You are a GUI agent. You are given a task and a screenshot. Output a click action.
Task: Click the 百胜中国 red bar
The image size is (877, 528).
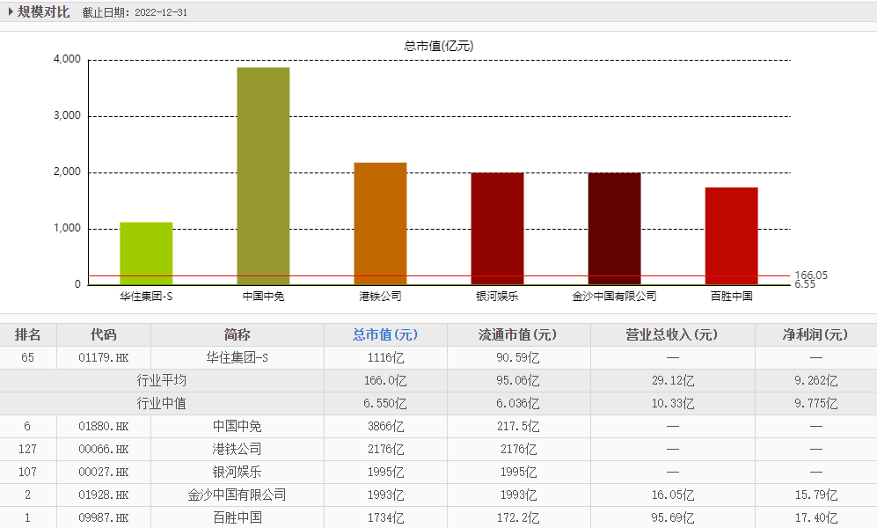[732, 236]
